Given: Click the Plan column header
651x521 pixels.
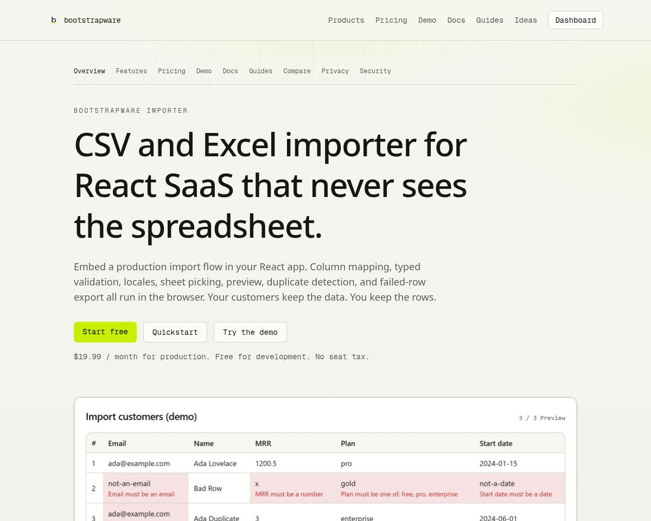Looking at the screenshot, I should 405,443.
